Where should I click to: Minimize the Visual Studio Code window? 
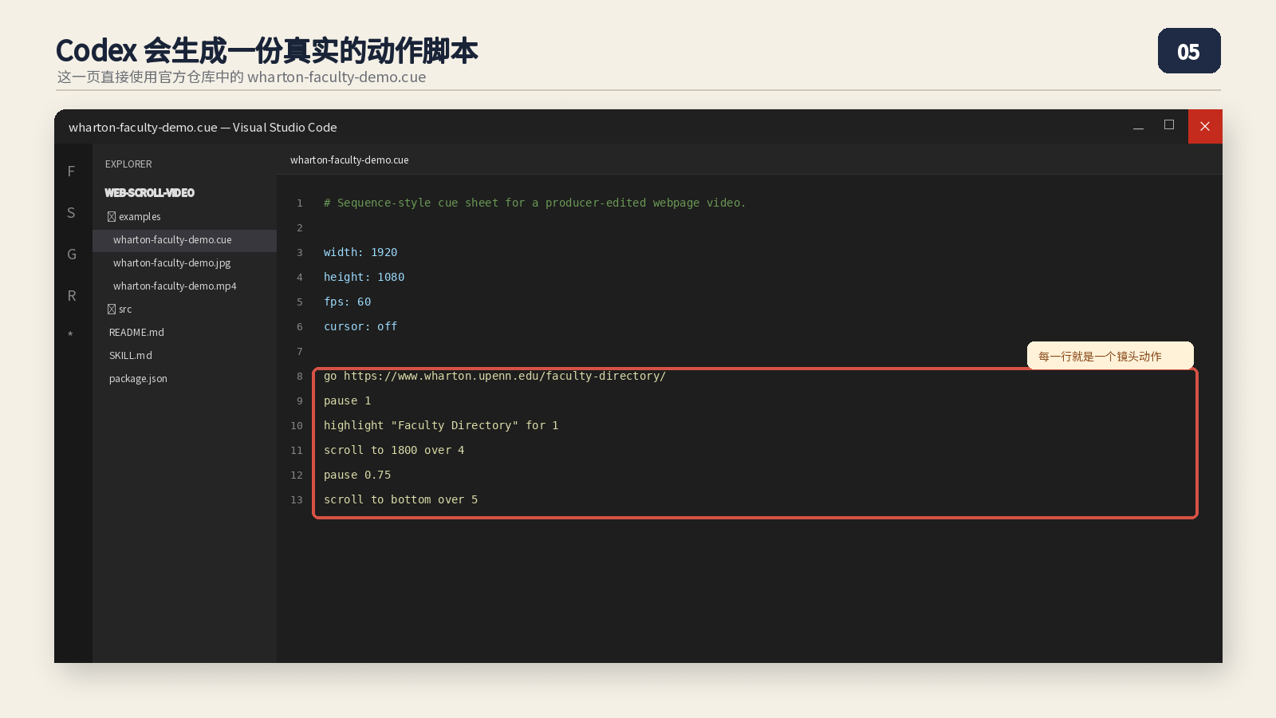[x=1138, y=128]
